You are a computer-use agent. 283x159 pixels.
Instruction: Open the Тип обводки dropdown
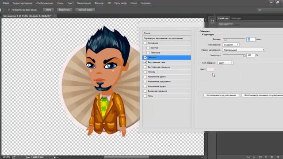[x=225, y=63]
